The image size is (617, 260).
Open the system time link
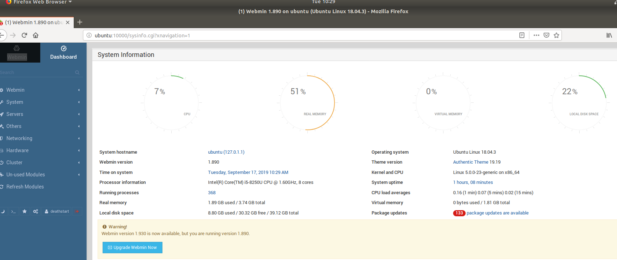point(248,173)
